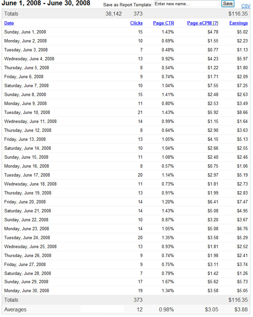Open the CSV export link
Screen dimensions: 253x317
point(246,6)
